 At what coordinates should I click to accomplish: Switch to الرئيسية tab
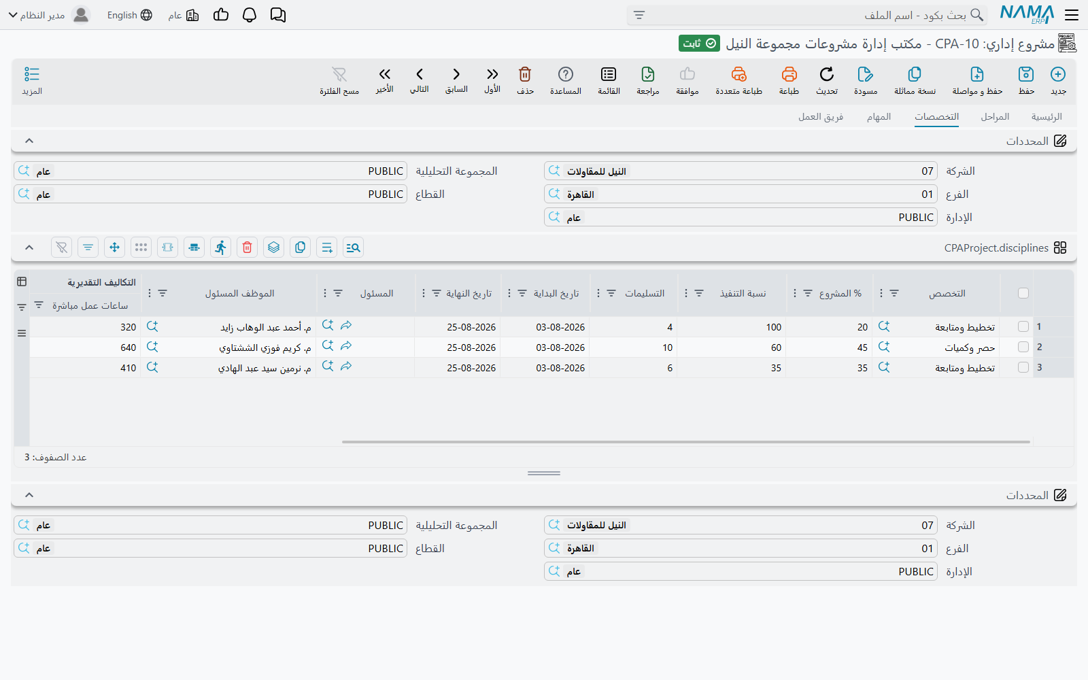click(x=1047, y=117)
